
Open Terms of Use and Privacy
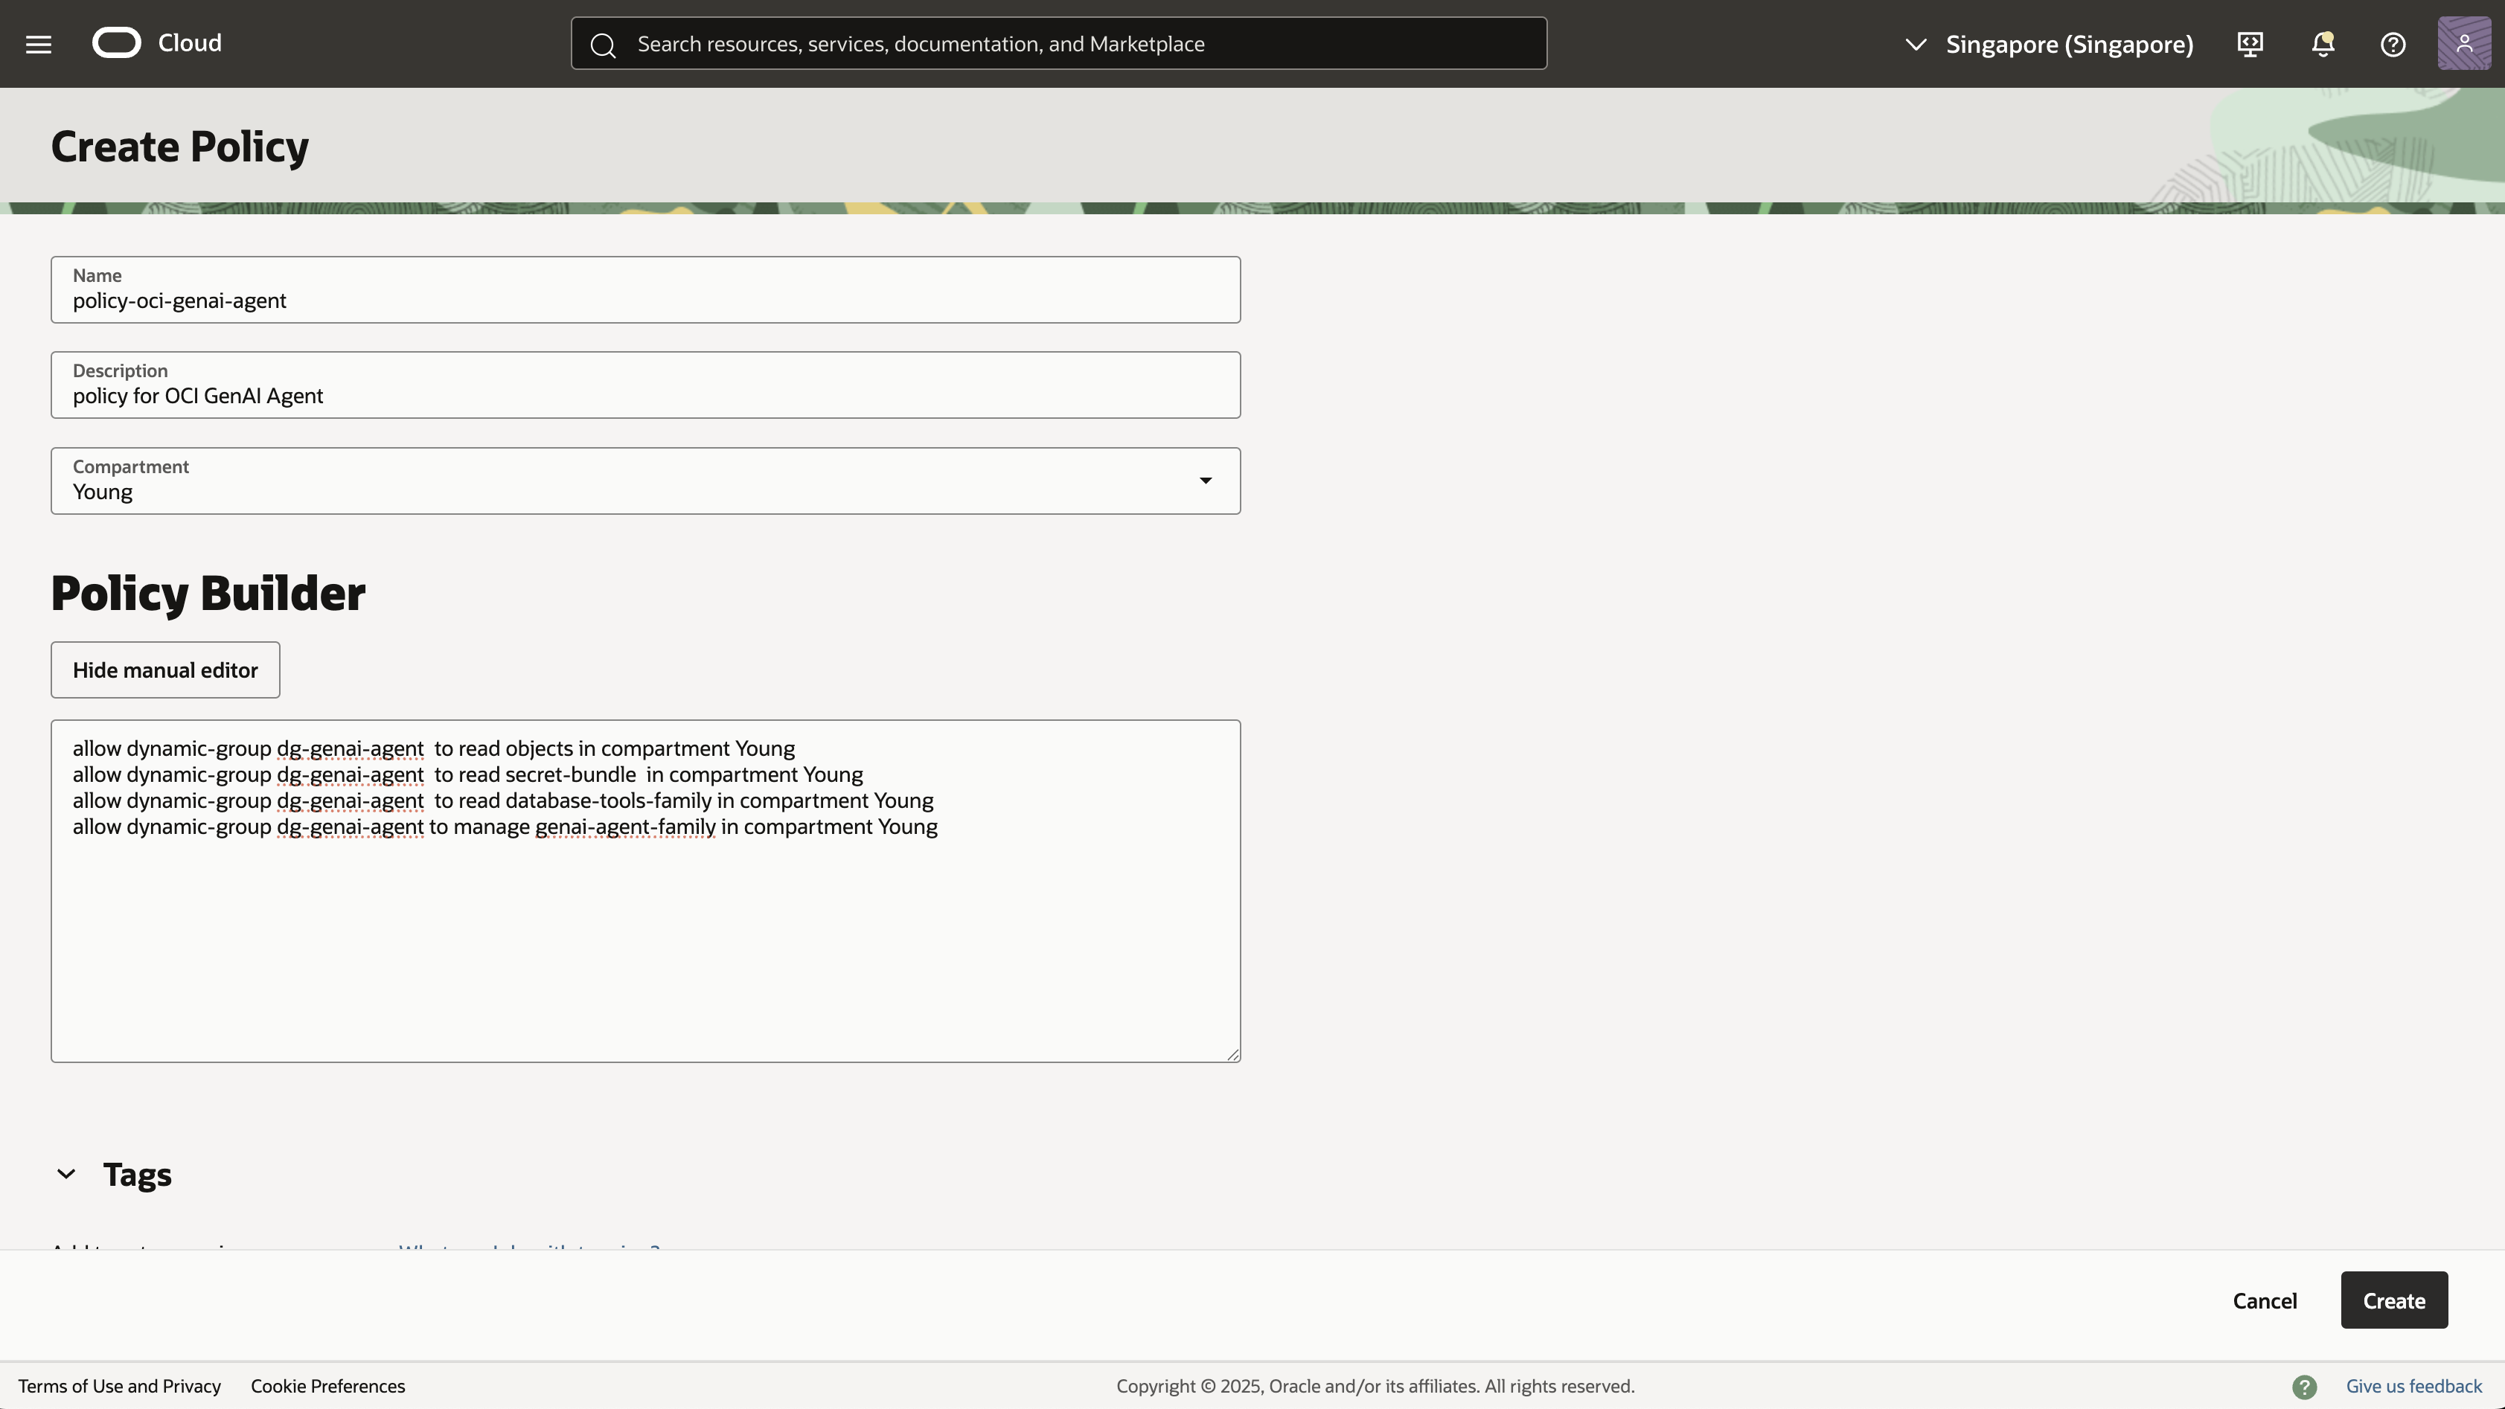click(120, 1387)
